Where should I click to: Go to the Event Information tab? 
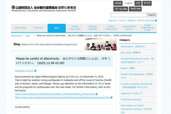pos(111,28)
